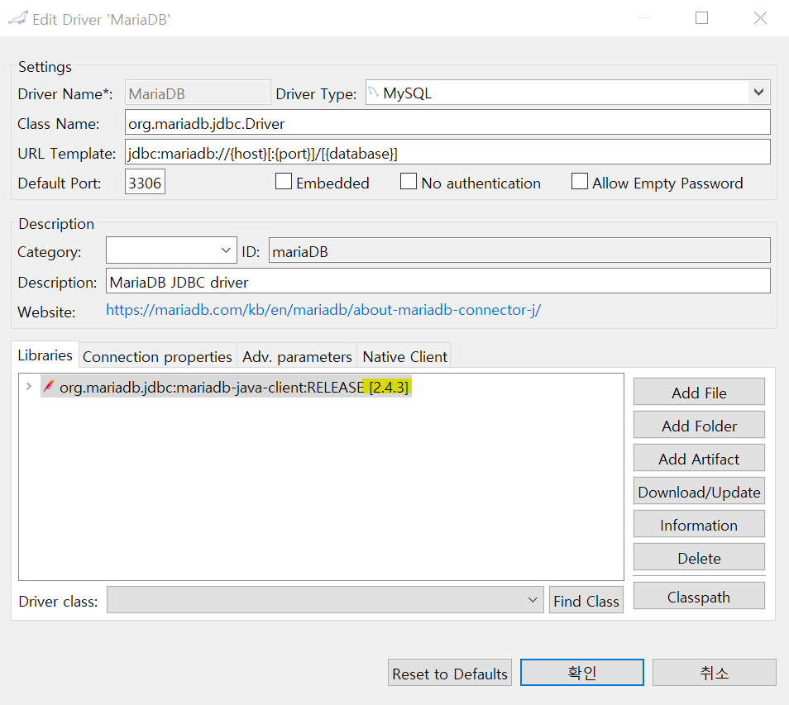This screenshot has width=789, height=705.
Task: Enable the Embedded checkbox
Action: [284, 182]
